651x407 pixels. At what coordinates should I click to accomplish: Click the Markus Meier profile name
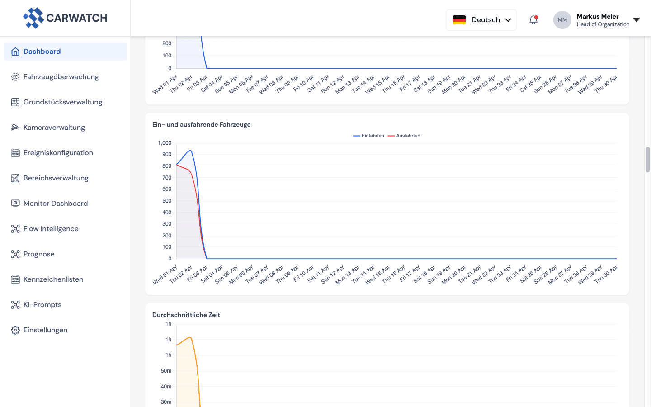pos(598,16)
